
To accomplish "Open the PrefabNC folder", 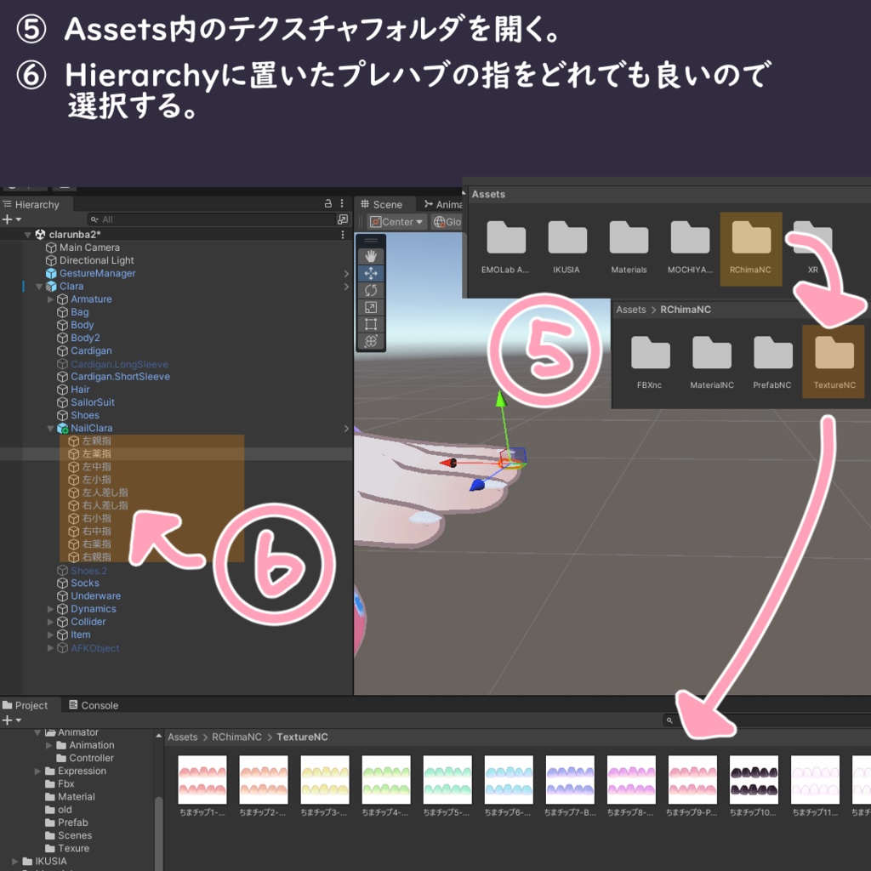I will point(772,362).
